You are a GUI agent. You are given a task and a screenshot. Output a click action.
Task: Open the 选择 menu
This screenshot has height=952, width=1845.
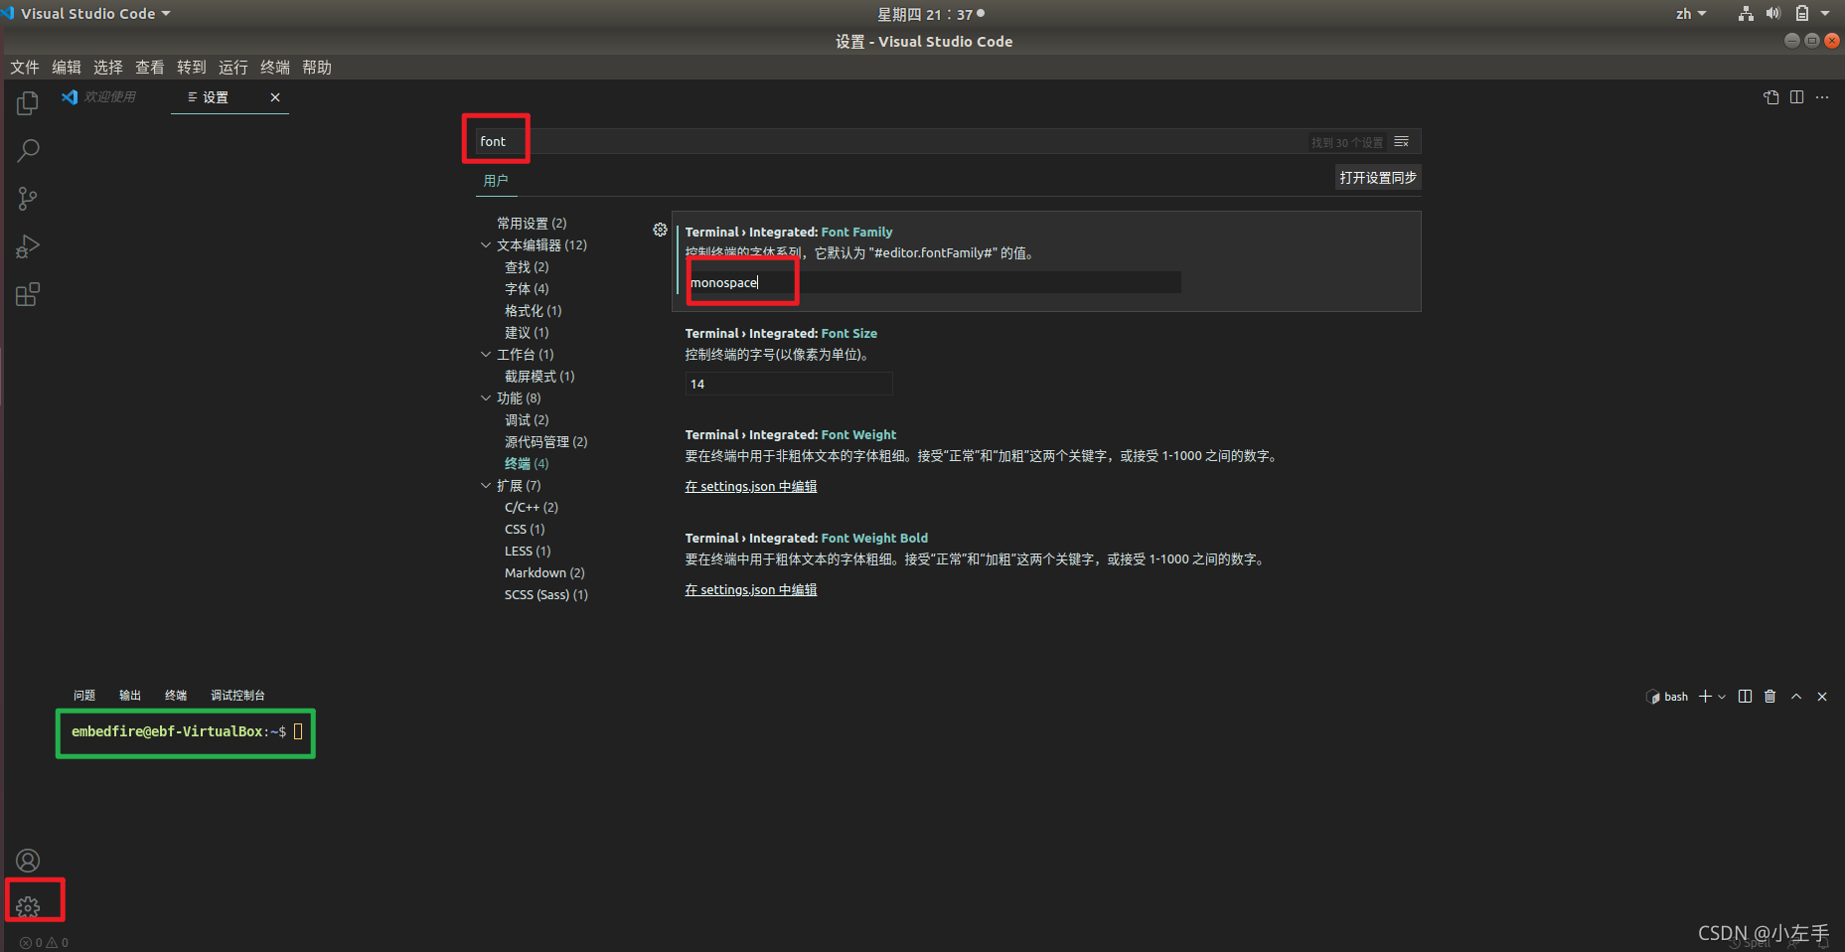[108, 68]
